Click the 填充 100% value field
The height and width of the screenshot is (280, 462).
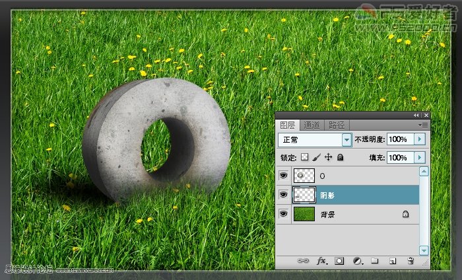401,158
